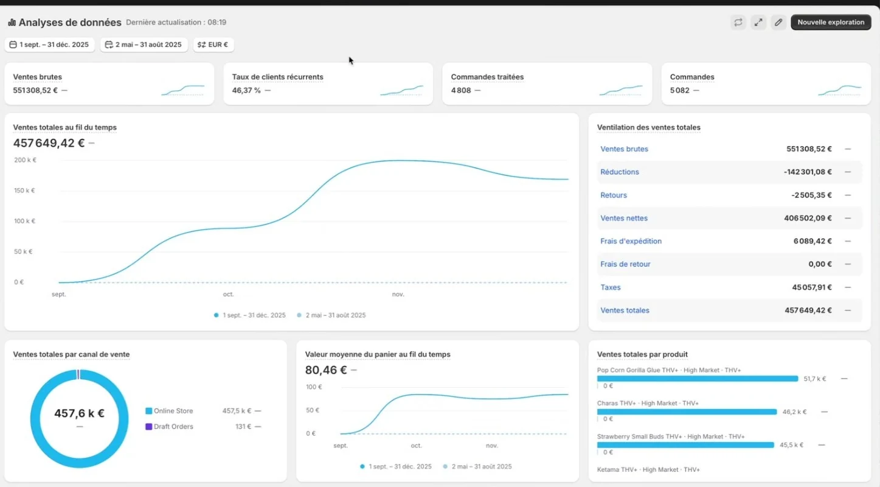The width and height of the screenshot is (880, 487).
Task: Expand dashboard to fullscreen icon
Action: (x=758, y=23)
